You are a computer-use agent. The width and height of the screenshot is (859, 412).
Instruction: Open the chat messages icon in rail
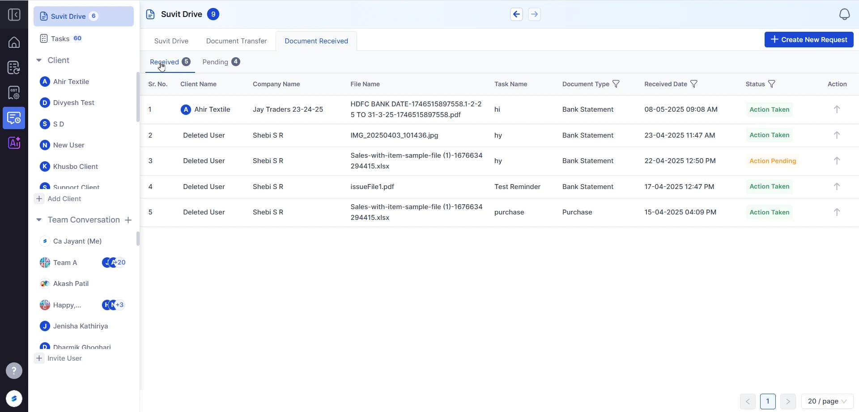pos(14,118)
